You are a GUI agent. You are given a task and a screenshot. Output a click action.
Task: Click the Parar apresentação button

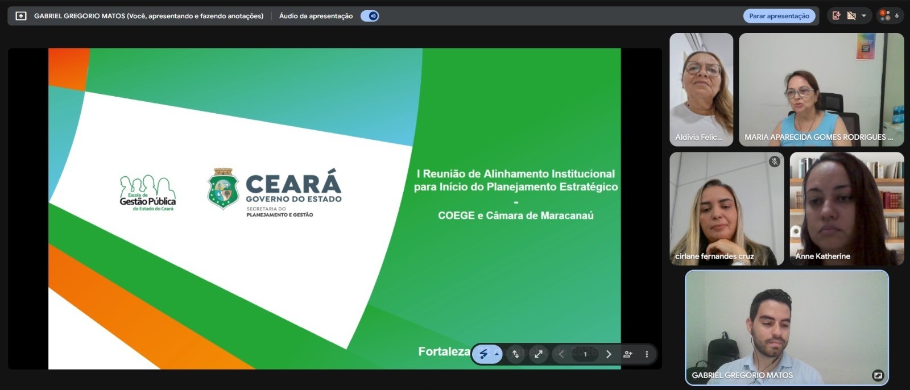[x=779, y=16]
